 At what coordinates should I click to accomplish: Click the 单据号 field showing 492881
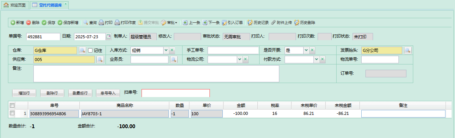pos(43,36)
